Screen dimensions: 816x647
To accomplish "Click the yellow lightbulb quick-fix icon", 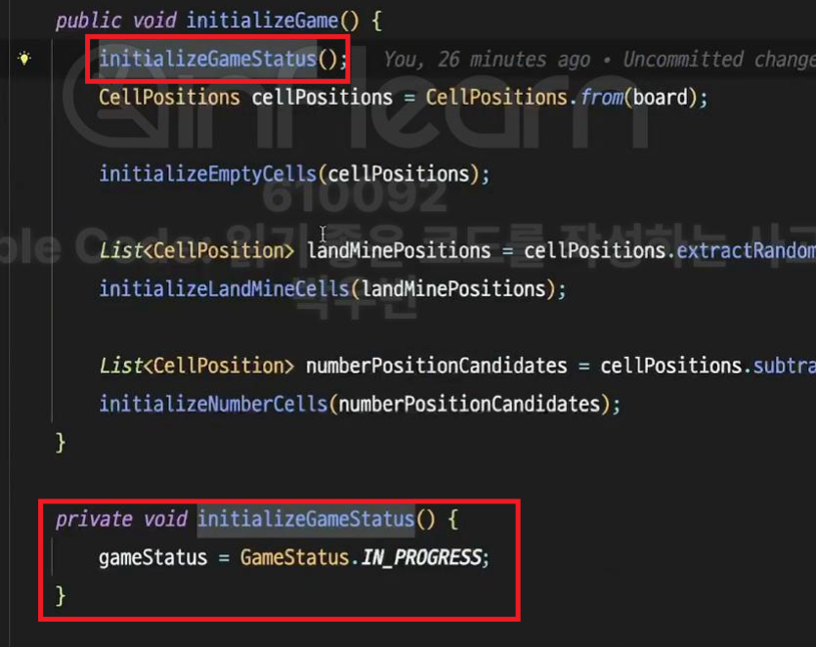I will coord(24,59).
